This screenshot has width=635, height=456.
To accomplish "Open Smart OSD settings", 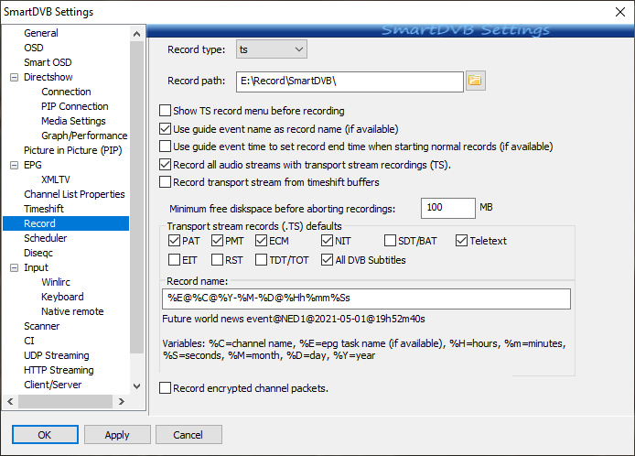I will 48,62.
